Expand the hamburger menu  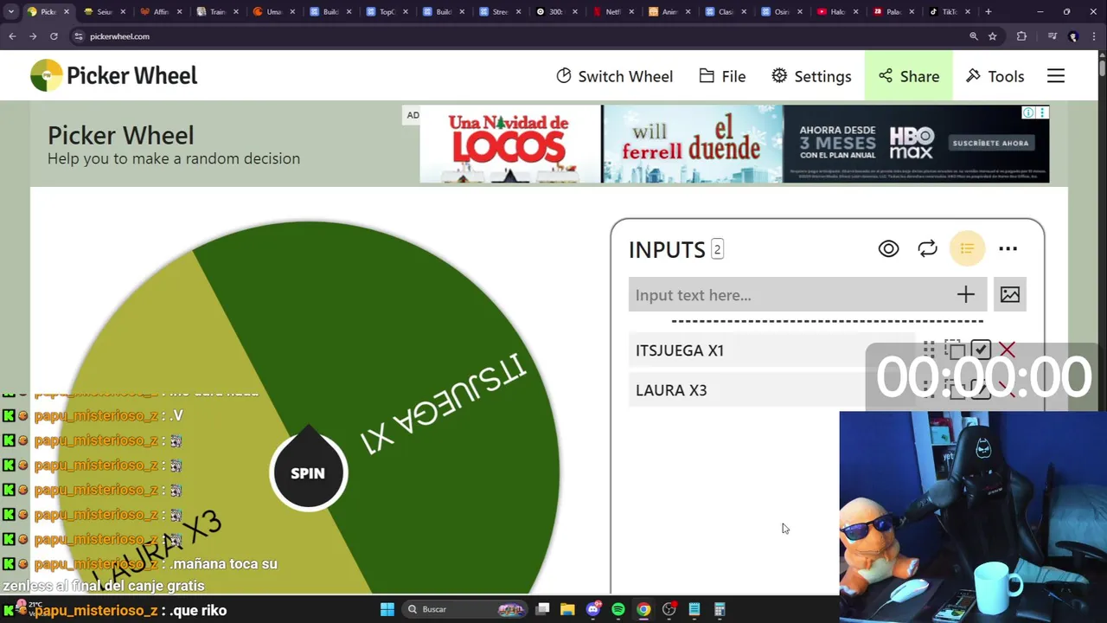[1056, 76]
